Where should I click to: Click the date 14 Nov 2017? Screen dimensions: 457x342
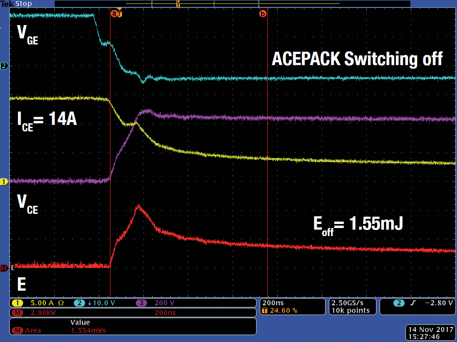click(x=431, y=330)
